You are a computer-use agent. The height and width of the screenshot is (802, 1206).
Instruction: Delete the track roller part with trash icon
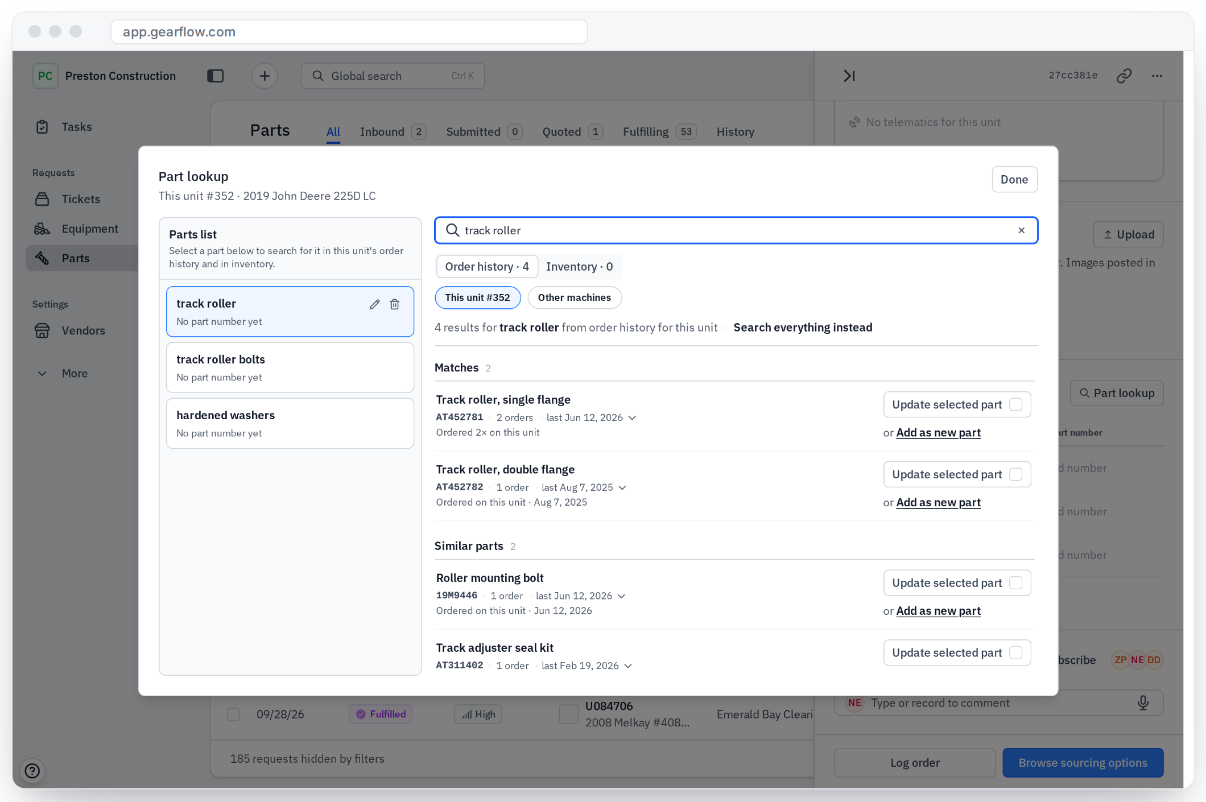395,304
